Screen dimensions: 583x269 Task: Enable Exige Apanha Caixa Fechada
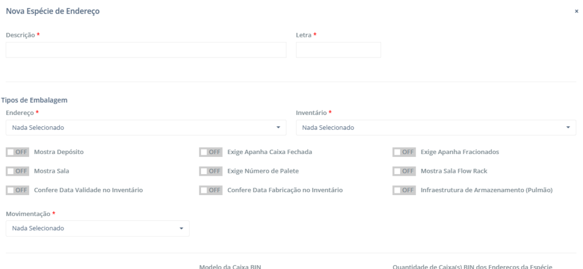click(211, 152)
